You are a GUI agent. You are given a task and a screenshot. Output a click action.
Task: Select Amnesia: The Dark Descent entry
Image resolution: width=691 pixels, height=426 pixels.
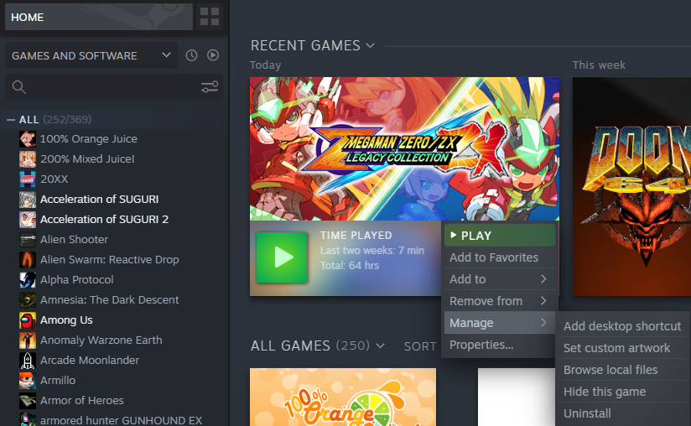tap(110, 300)
